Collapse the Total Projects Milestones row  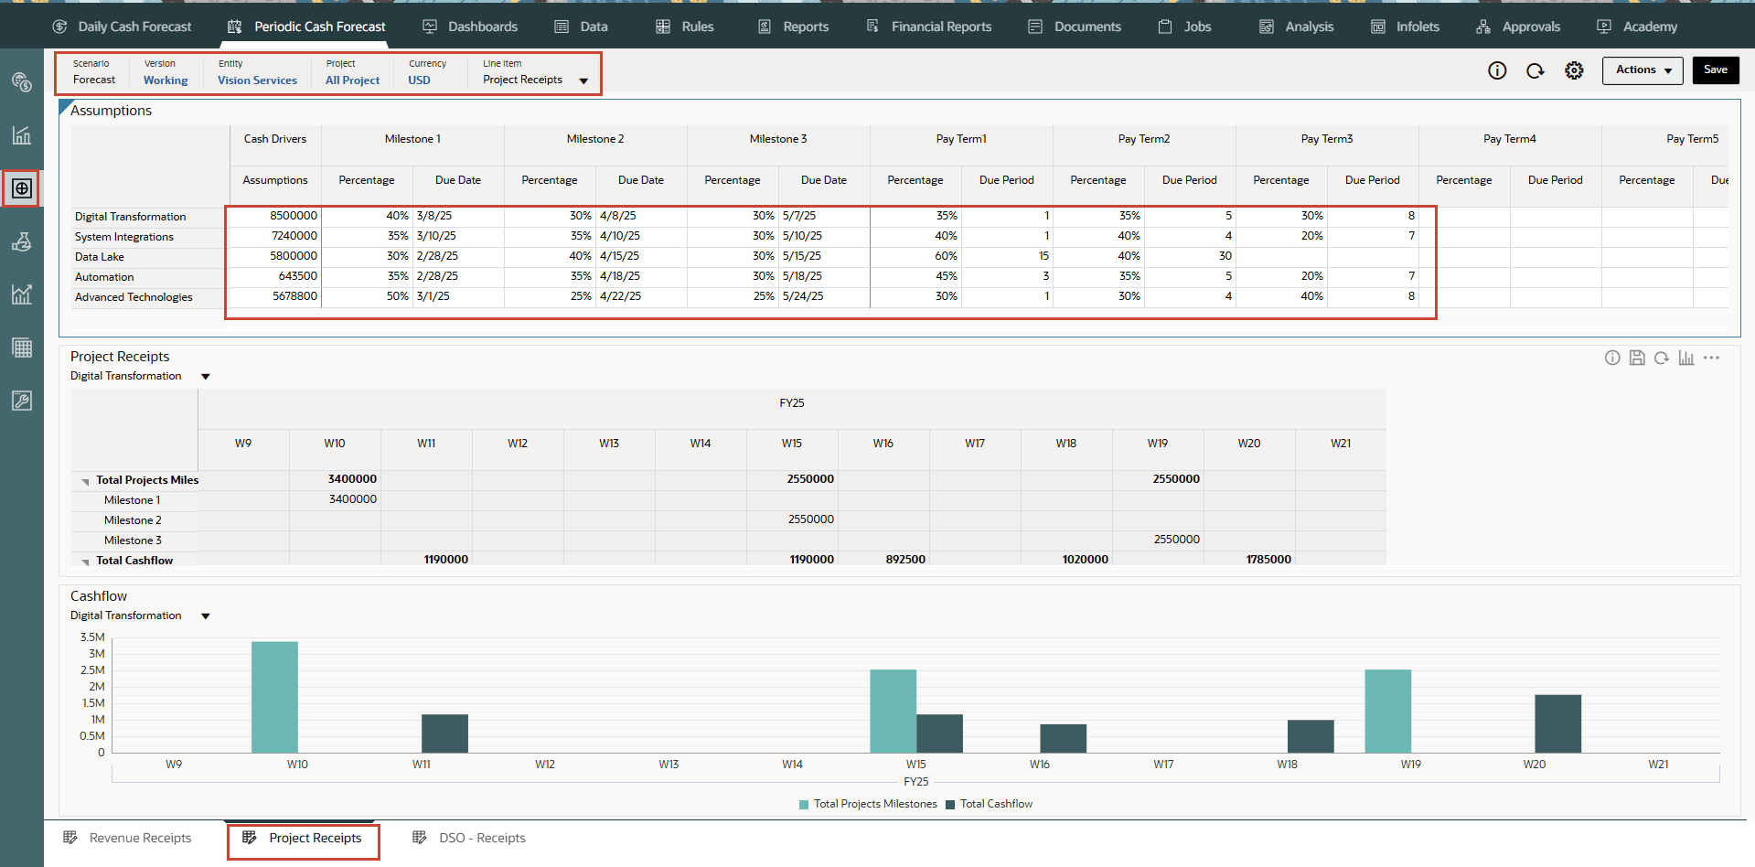click(85, 481)
